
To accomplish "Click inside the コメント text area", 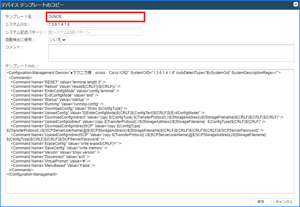I will click(171, 53).
